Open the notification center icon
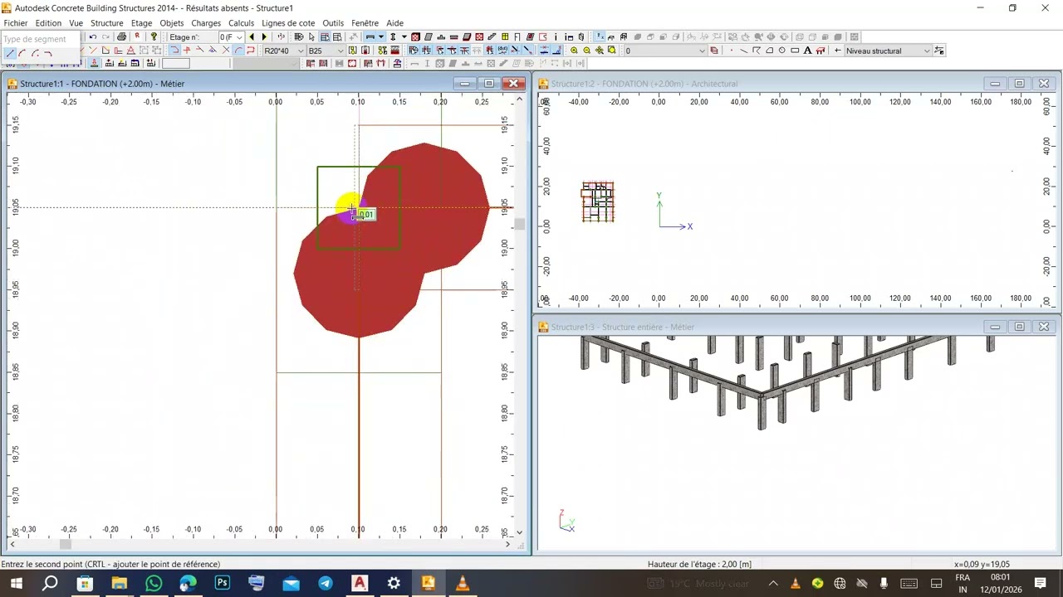Screen dimensions: 1063x597 click(1040, 583)
